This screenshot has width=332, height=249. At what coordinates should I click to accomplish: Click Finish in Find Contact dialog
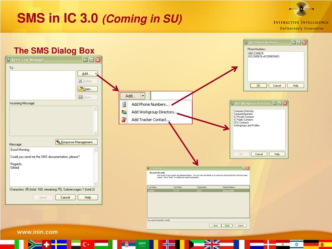[227, 226]
